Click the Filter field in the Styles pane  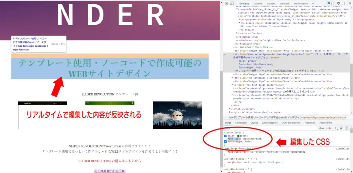point(270,128)
